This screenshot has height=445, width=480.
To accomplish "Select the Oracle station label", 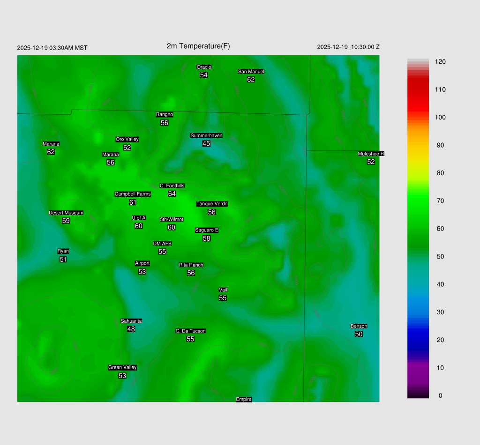I will tap(203, 67).
